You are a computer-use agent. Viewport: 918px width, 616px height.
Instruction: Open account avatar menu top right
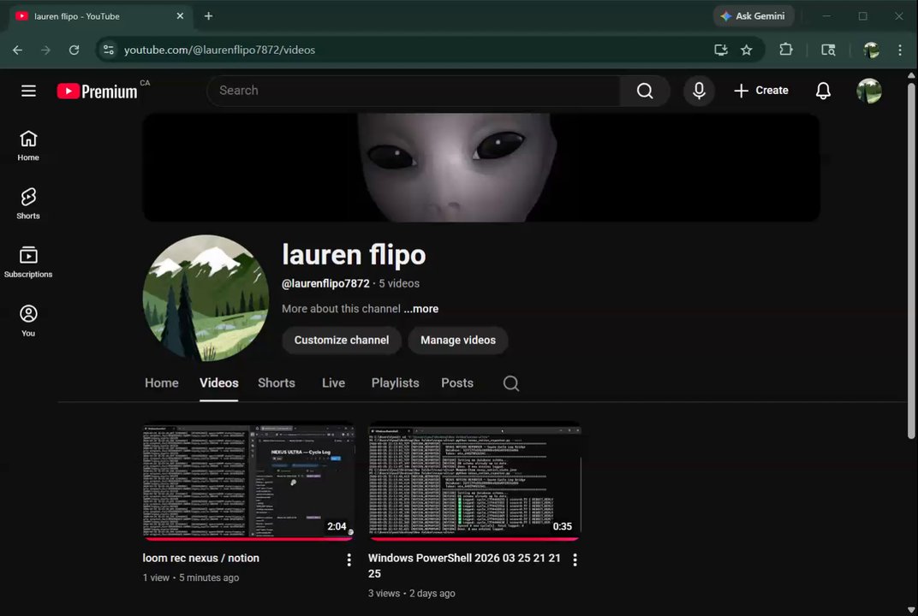868,91
